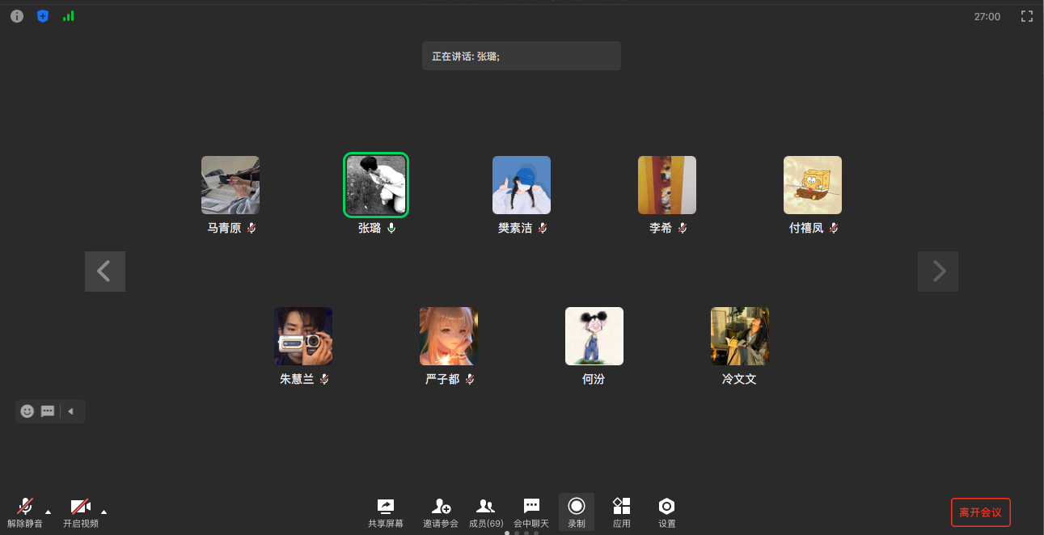The width and height of the screenshot is (1044, 535).
Task: Enter full screen mode
Action: (1027, 16)
